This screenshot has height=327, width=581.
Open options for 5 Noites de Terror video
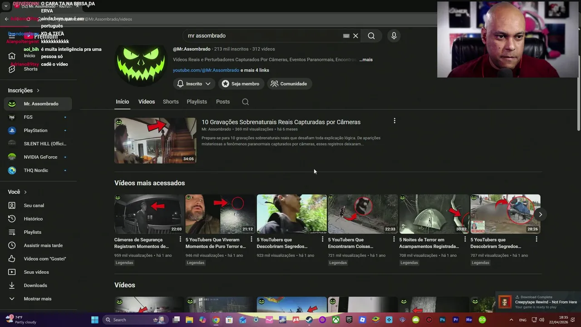tap(465, 239)
